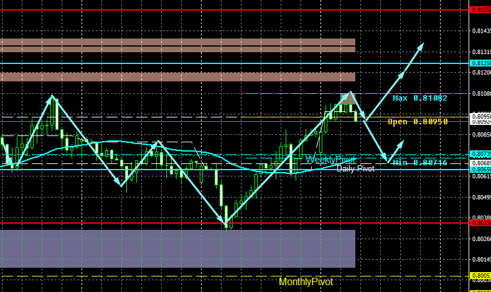Image resolution: width=491 pixels, height=292 pixels.
Task: Select the MonthlyPivot label
Action: [306, 281]
